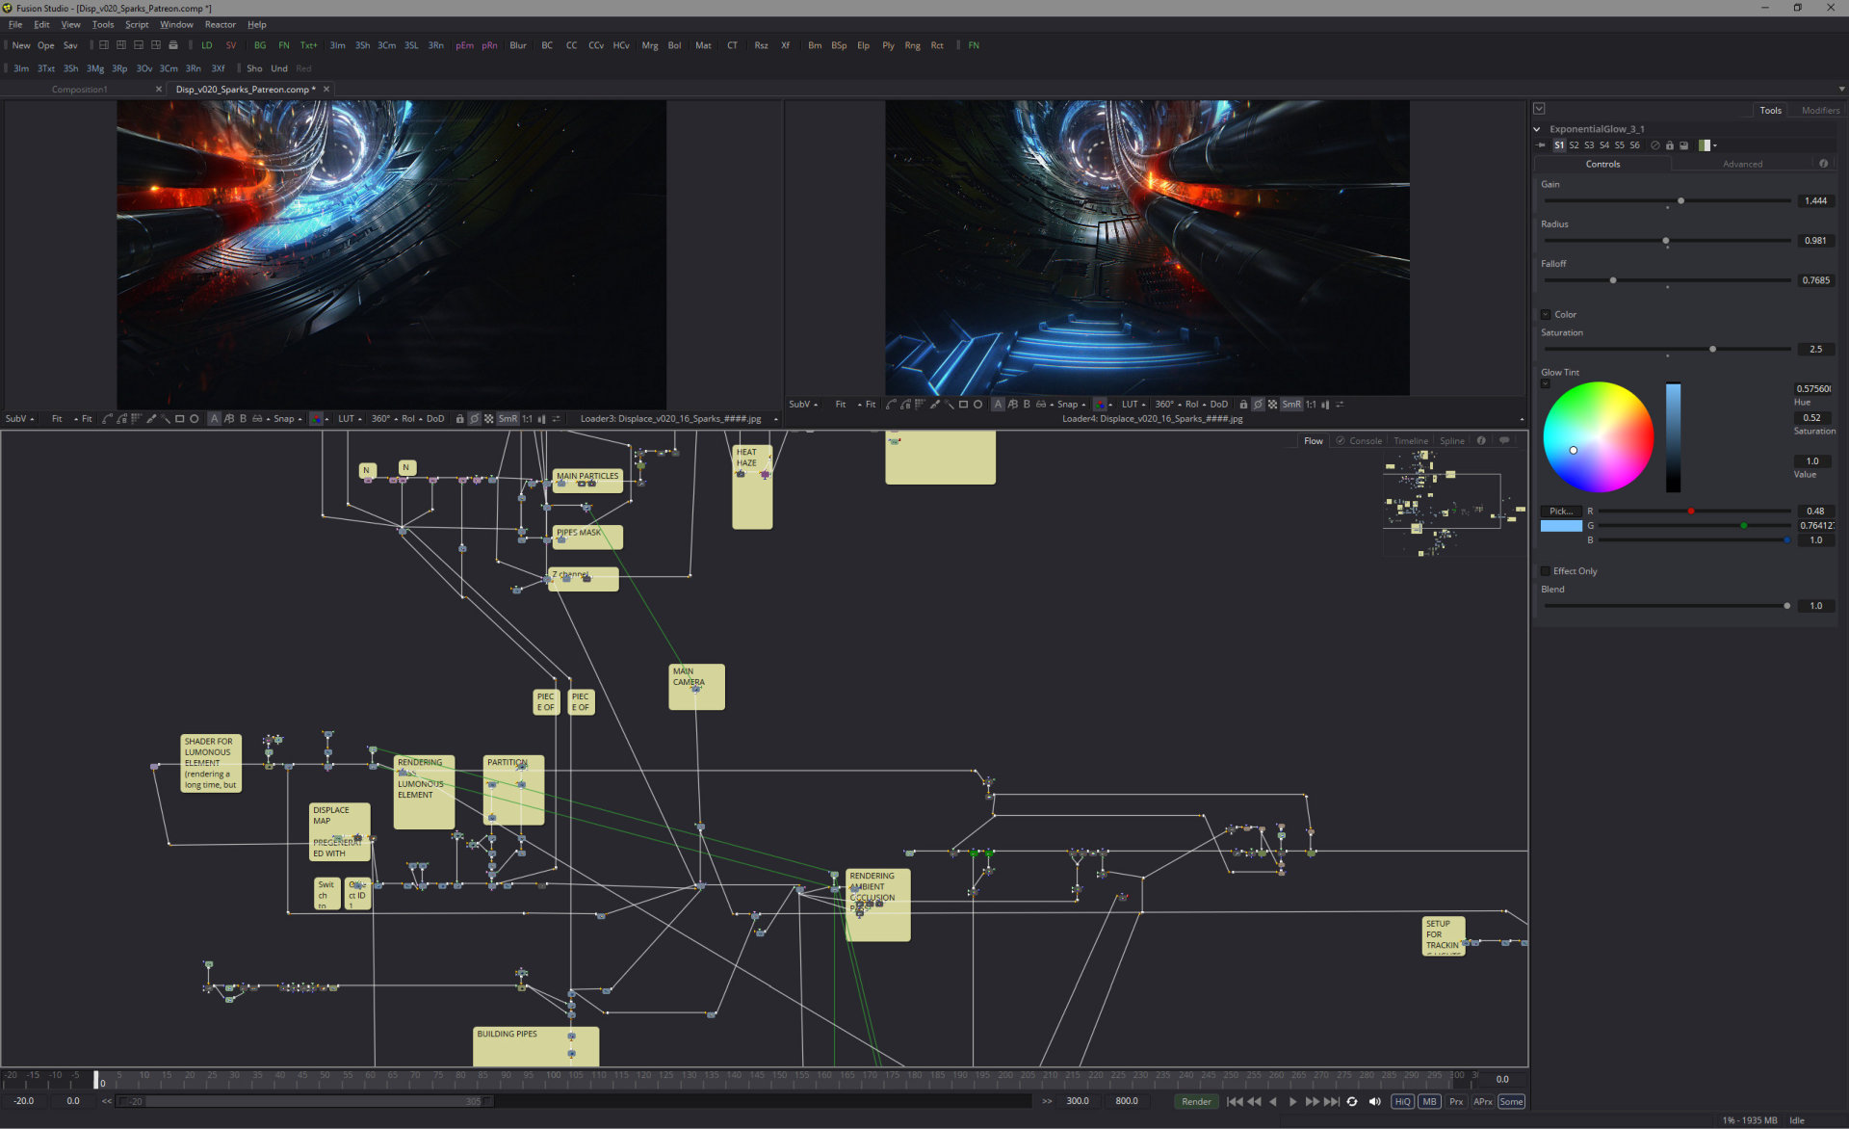Open the Tools menu
Screen dimensions: 1849x1129
point(102,24)
